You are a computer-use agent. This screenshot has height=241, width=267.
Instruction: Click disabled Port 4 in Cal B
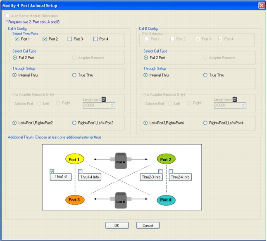pyautogui.click(x=220, y=39)
